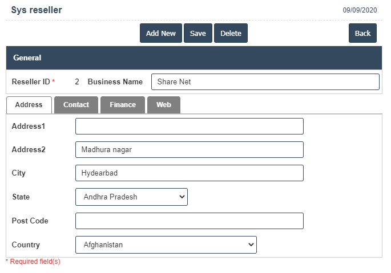Click the Address tab

(x=29, y=105)
